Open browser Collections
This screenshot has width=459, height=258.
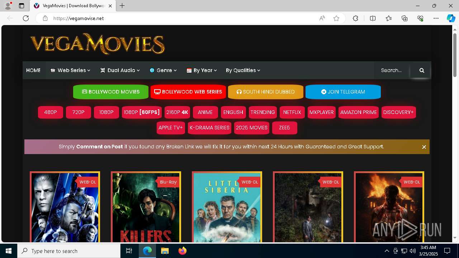click(x=404, y=18)
